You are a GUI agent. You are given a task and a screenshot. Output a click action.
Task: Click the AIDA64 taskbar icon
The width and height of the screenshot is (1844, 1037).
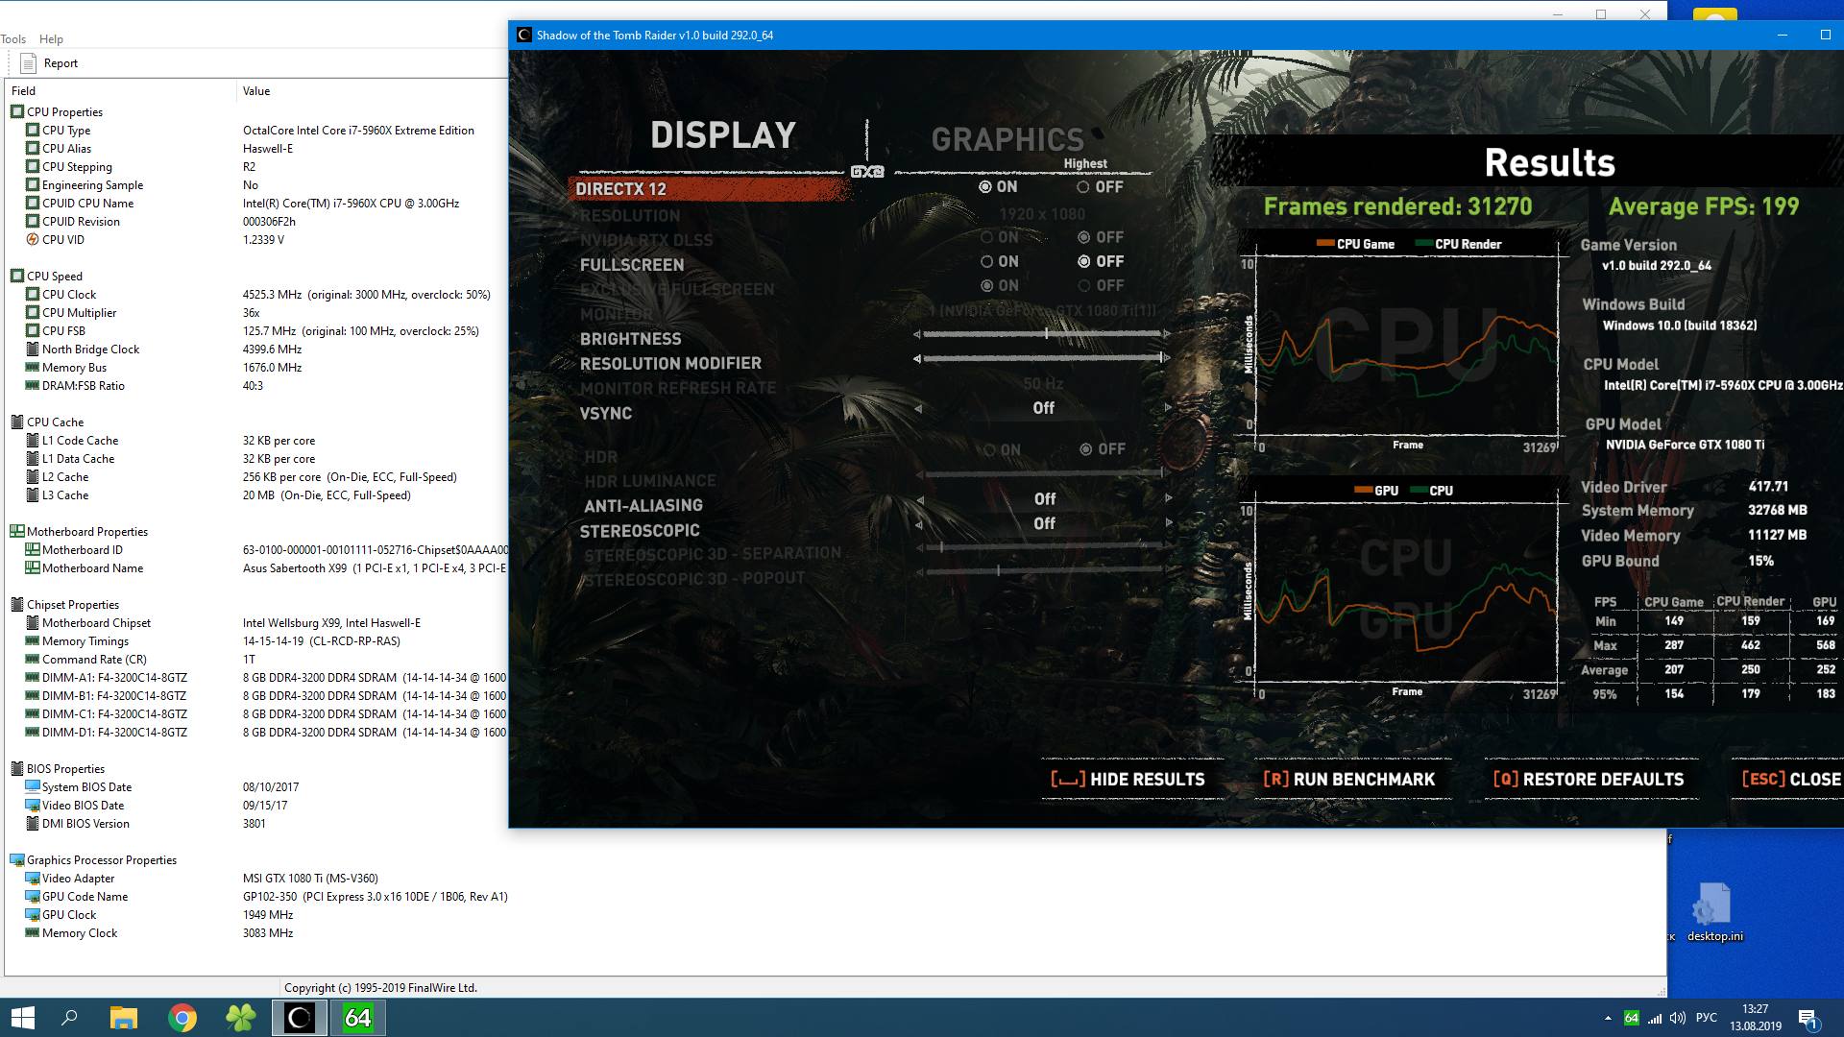tap(357, 1018)
